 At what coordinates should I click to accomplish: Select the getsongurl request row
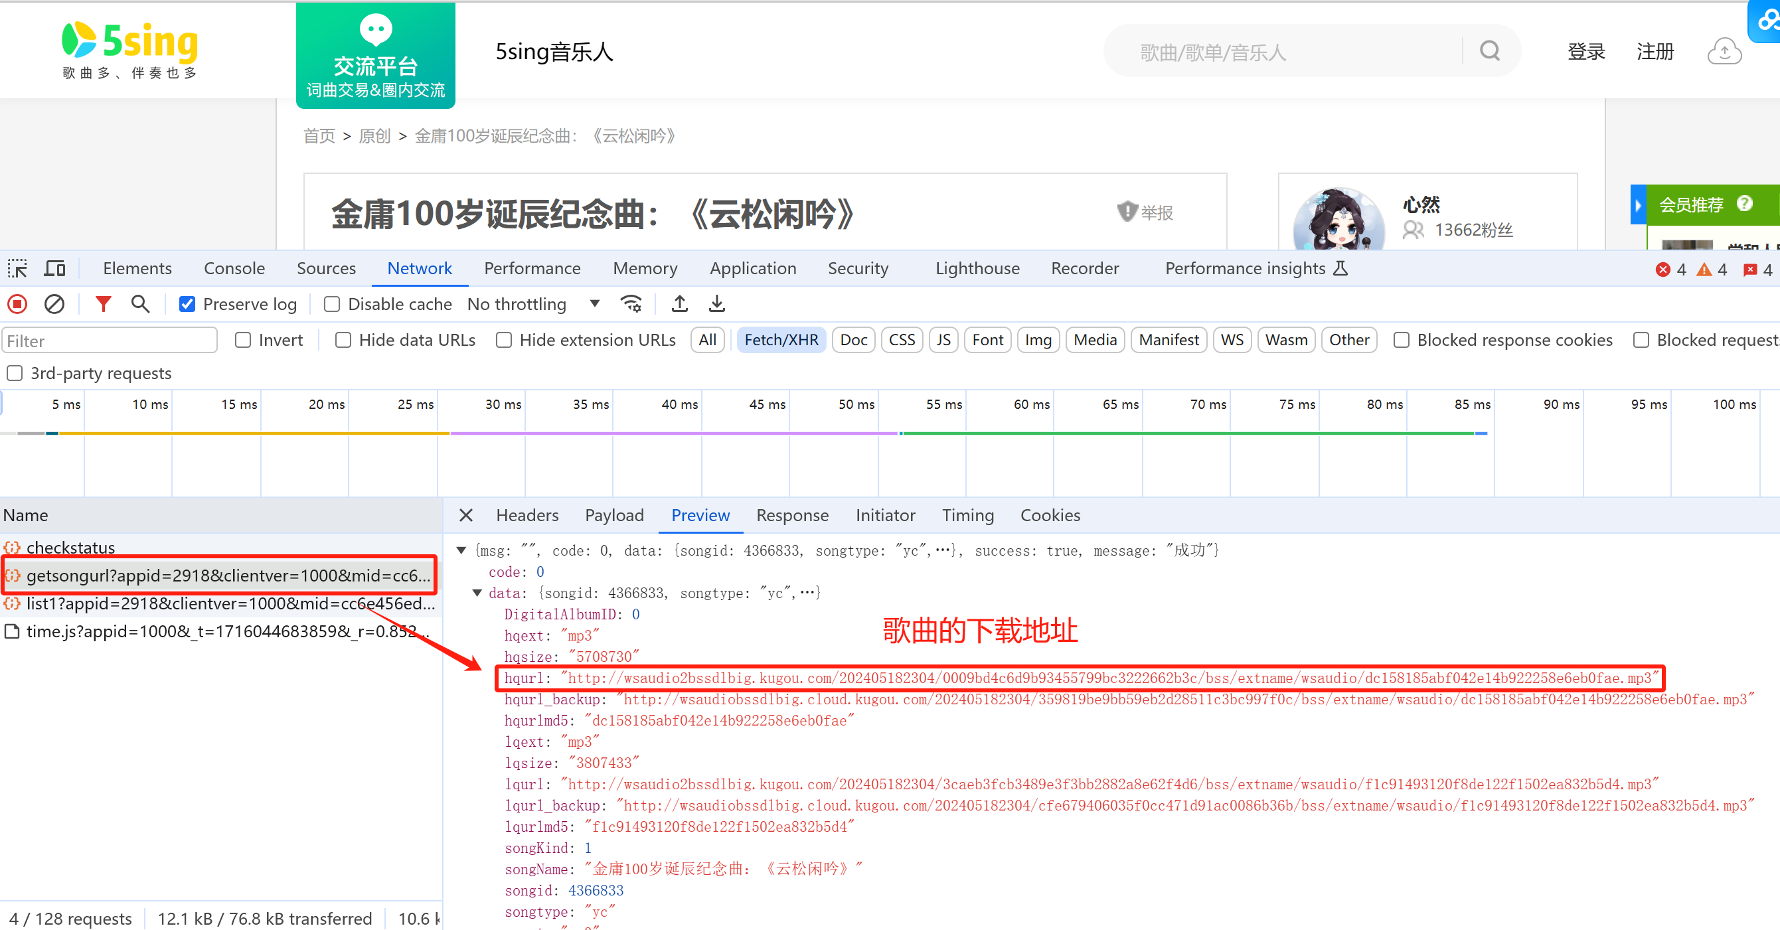point(220,575)
